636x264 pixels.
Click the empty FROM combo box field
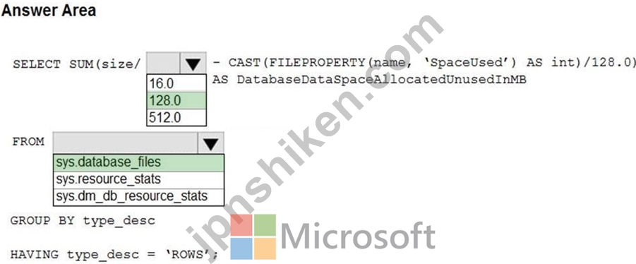pyautogui.click(x=126, y=143)
